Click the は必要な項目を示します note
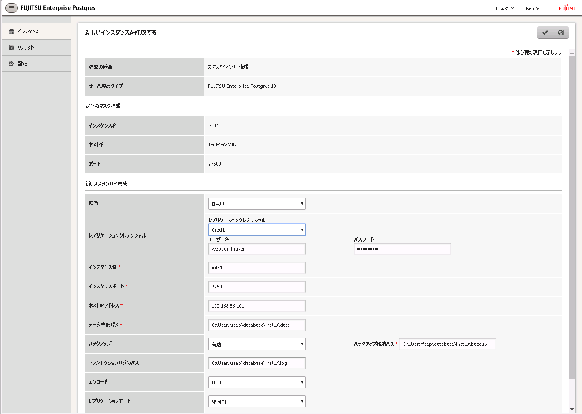The height and width of the screenshot is (414, 582). point(538,53)
